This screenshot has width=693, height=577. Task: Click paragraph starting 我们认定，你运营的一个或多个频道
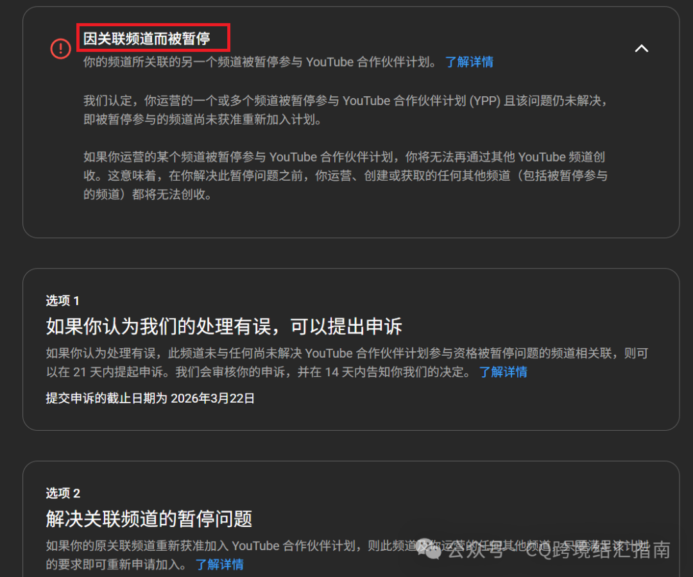pyautogui.click(x=346, y=110)
